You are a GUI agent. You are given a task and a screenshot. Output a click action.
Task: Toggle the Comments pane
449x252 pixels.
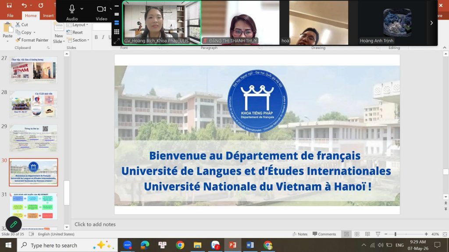click(x=324, y=234)
